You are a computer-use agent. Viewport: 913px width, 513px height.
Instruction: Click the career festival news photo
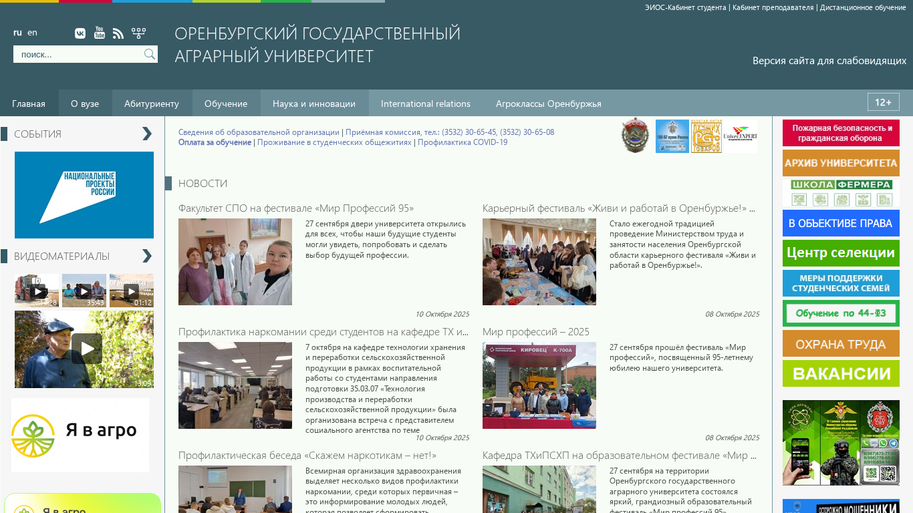point(539,262)
